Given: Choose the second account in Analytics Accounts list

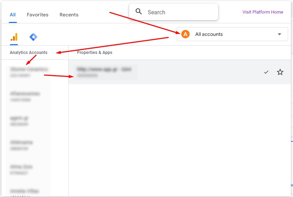Looking at the screenshot, I should tap(25, 96).
